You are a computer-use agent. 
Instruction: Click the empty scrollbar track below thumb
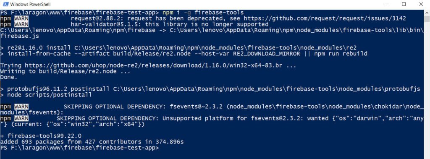(427, 91)
